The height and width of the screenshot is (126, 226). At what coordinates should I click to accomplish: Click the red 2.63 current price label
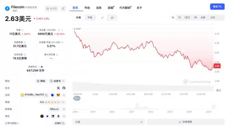[217, 66]
